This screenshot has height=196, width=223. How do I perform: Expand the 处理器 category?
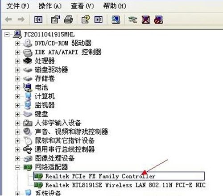point(17,61)
